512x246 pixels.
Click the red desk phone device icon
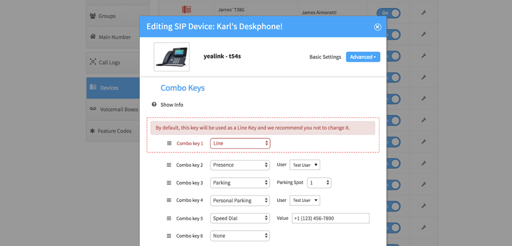pos(187,9)
